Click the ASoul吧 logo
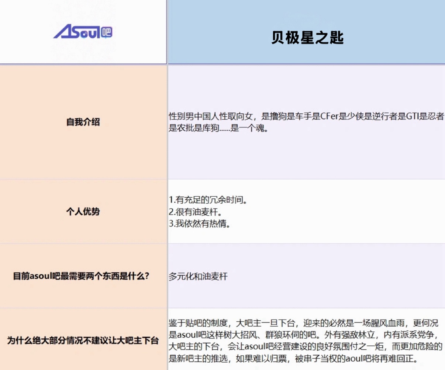The height and width of the screenshot is (370, 445). click(83, 32)
